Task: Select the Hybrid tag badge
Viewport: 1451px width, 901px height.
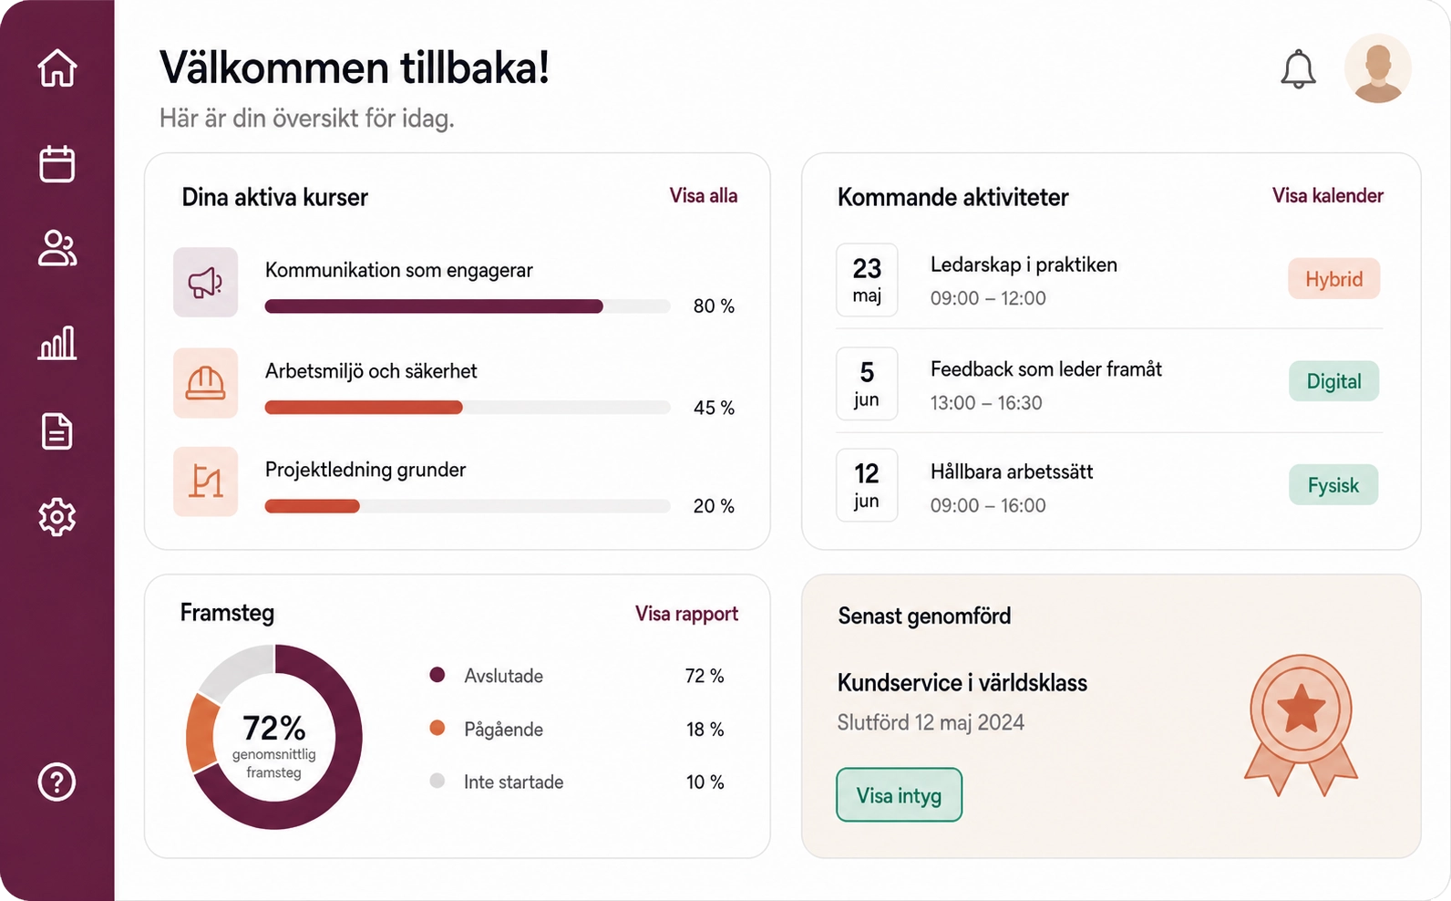Action: point(1333,279)
